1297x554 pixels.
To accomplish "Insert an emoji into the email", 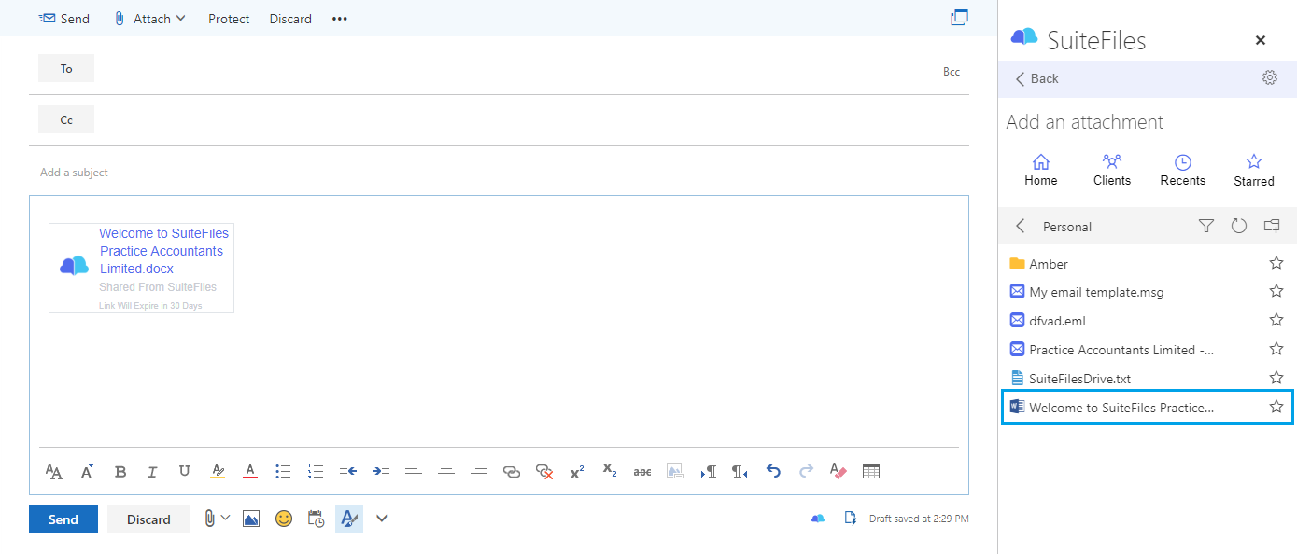I will pyautogui.click(x=283, y=518).
